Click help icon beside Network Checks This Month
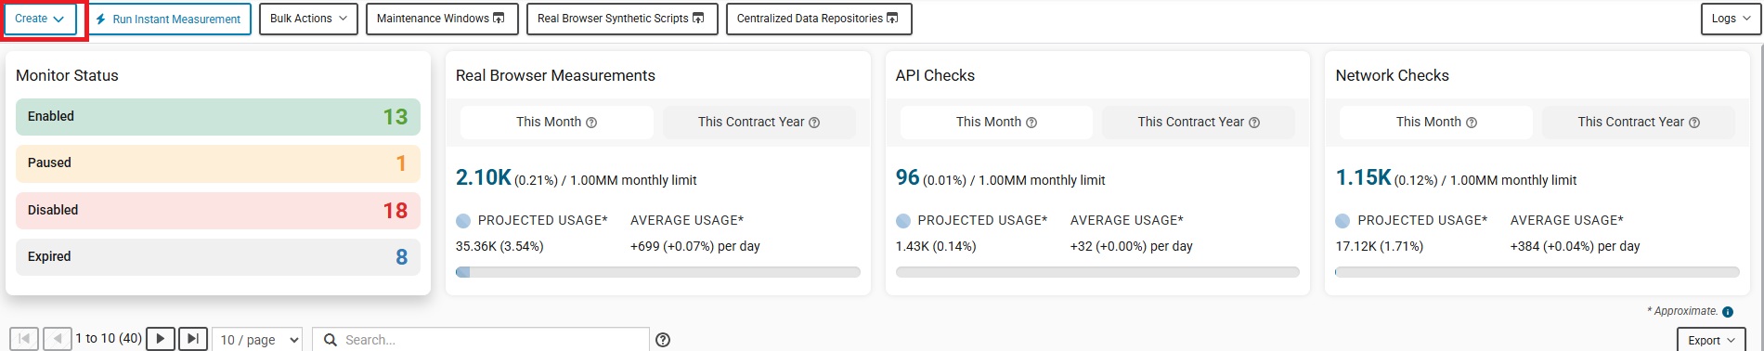Viewport: 1764px width, 351px height. [1472, 123]
